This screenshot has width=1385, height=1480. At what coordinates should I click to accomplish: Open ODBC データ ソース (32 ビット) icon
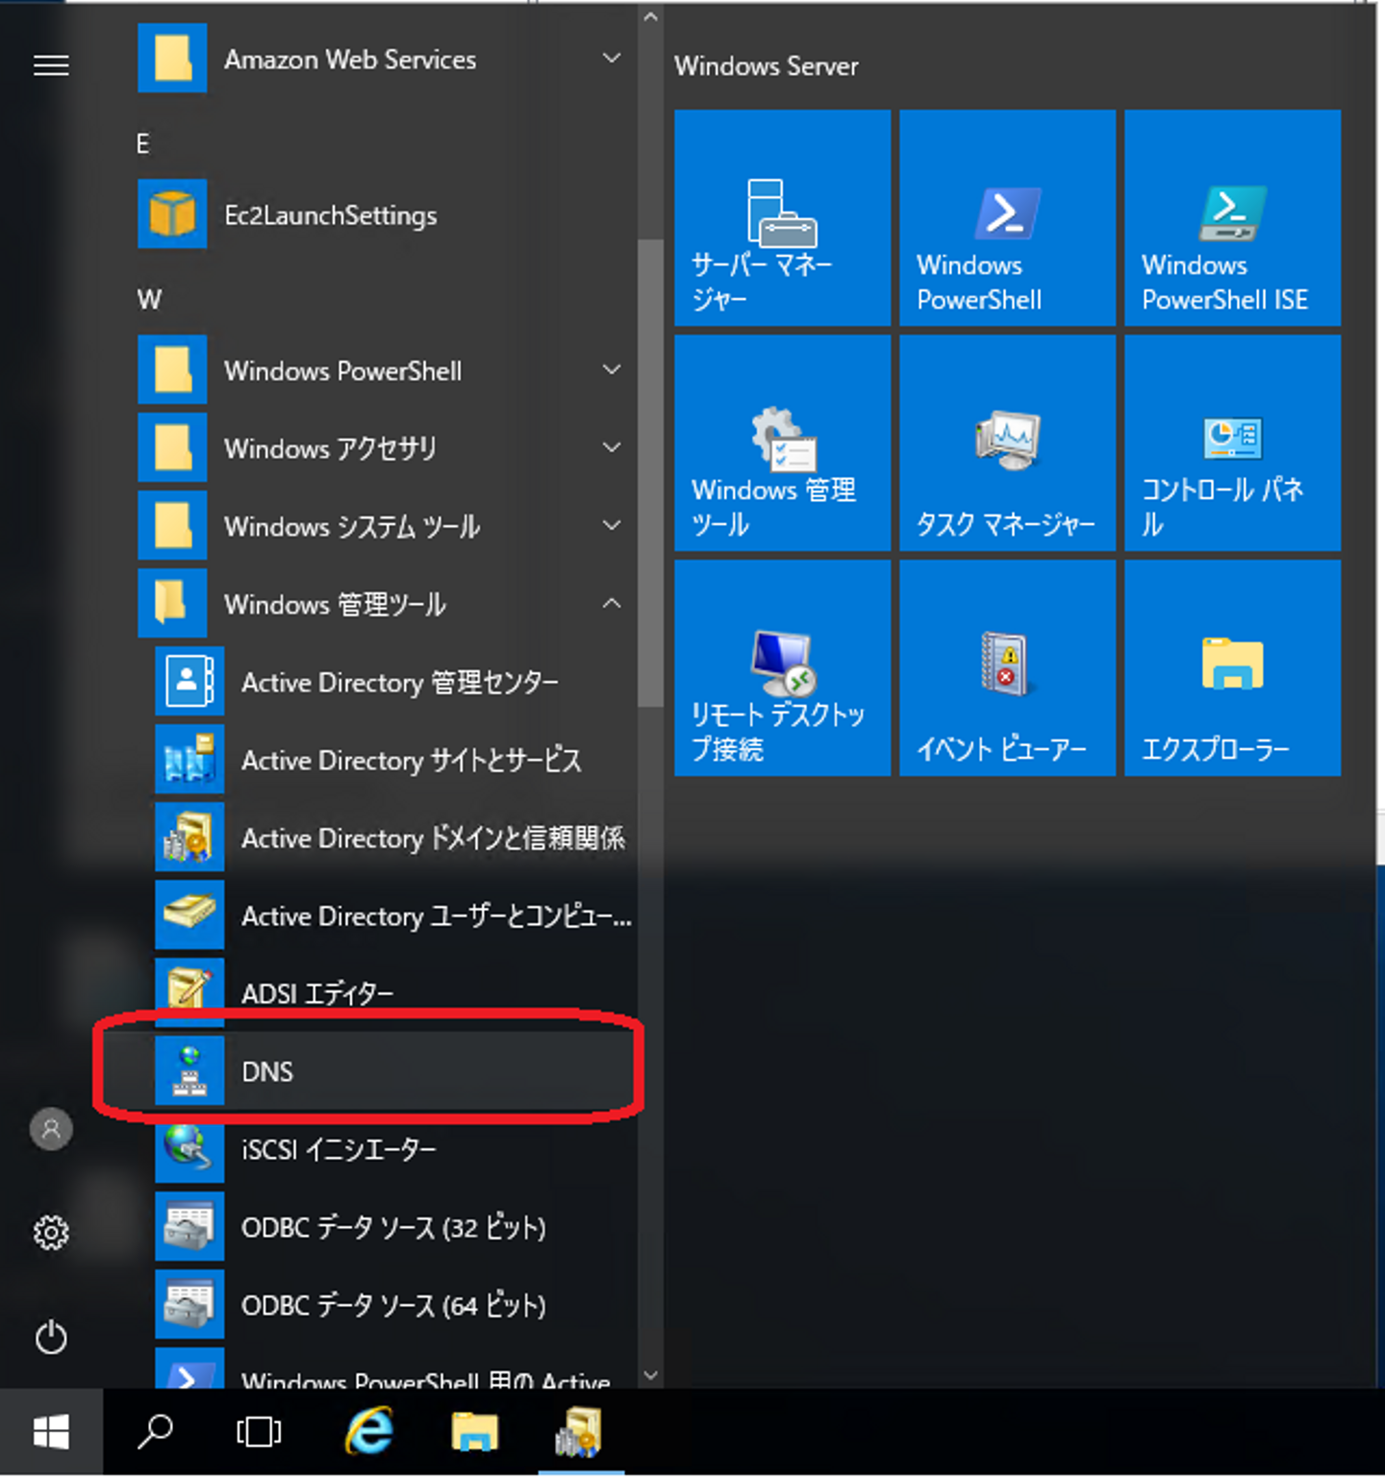pyautogui.click(x=189, y=1227)
